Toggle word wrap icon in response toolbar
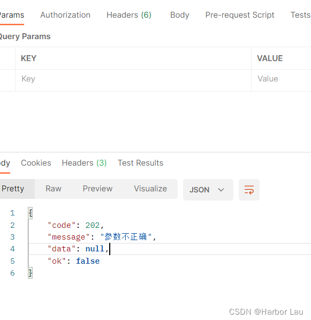Viewport: 311px width, 320px height. 249,190
